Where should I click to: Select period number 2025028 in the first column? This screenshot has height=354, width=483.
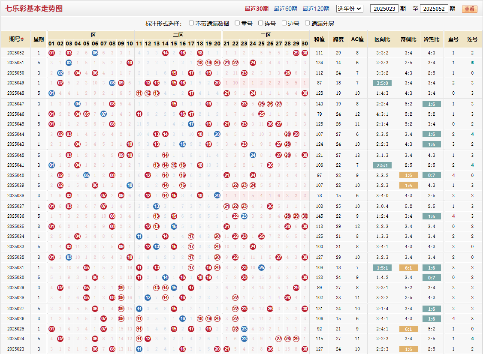click(x=16, y=298)
